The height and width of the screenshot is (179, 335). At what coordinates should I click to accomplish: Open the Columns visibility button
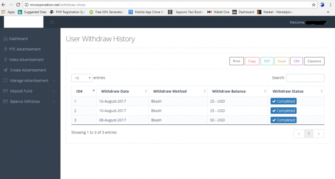pyautogui.click(x=314, y=61)
